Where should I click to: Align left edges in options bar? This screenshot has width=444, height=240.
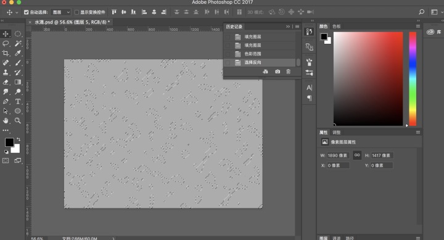tap(144, 12)
